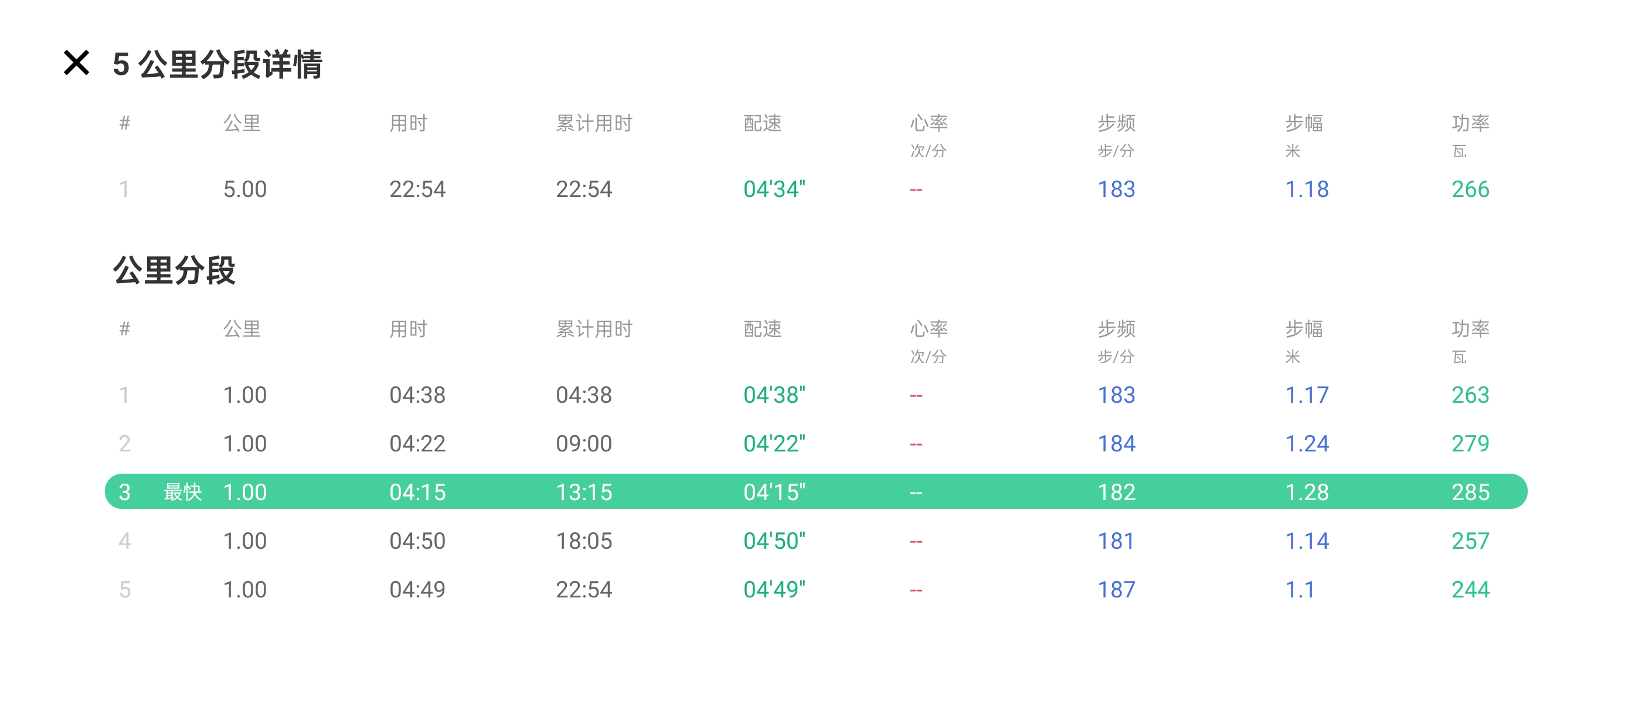Click split row 1 pace 04'38"
The height and width of the screenshot is (727, 1625).
[774, 395]
